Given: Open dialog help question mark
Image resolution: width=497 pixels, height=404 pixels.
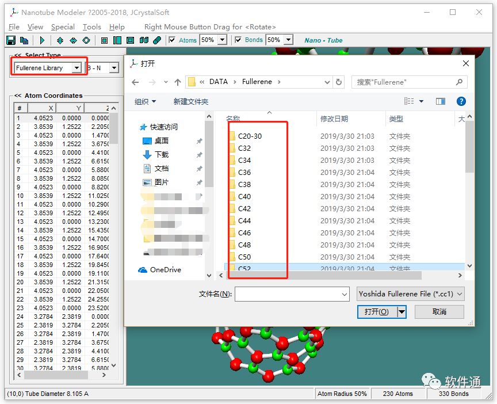Looking at the screenshot, I should pos(461,101).
